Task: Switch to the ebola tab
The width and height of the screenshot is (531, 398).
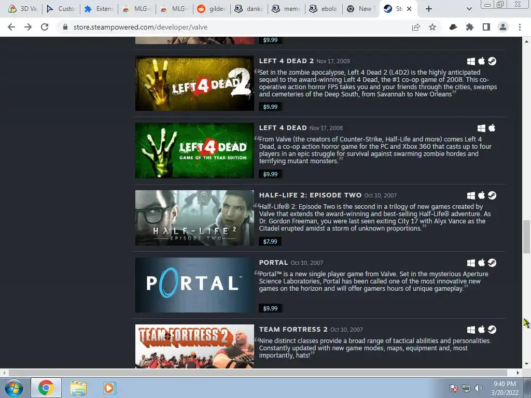Action: pos(324,9)
